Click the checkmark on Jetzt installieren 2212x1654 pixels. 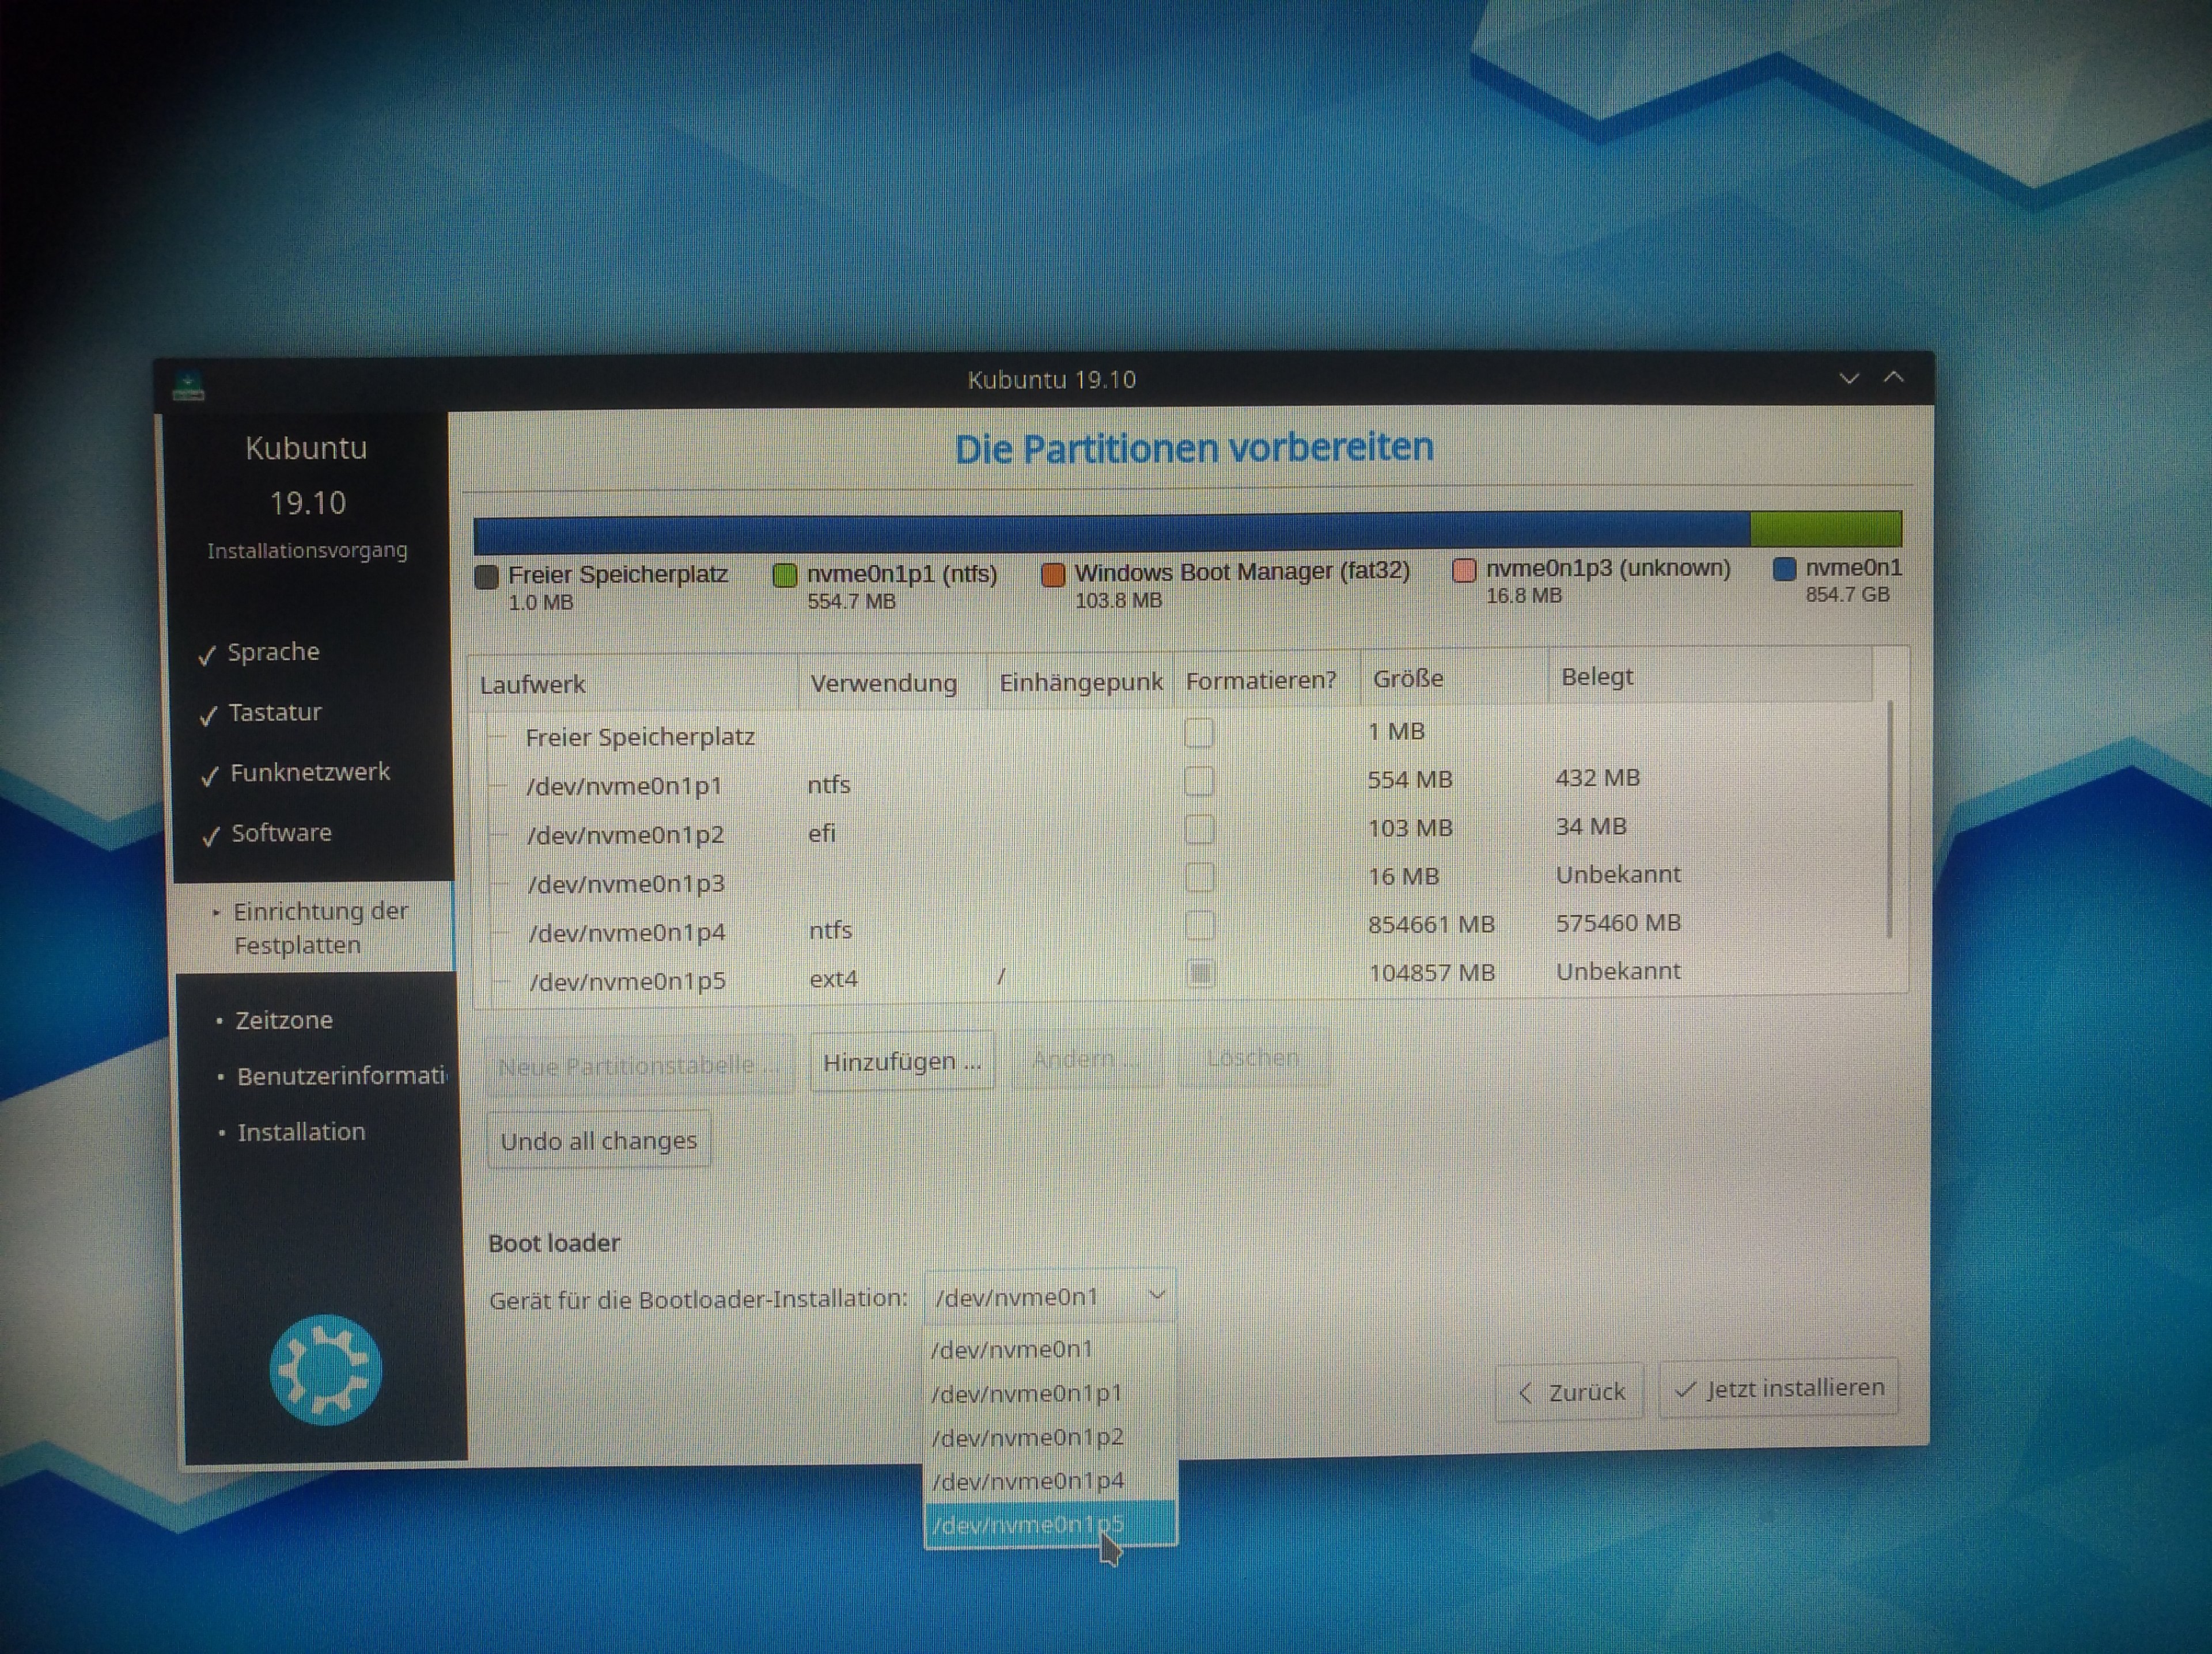1685,1389
